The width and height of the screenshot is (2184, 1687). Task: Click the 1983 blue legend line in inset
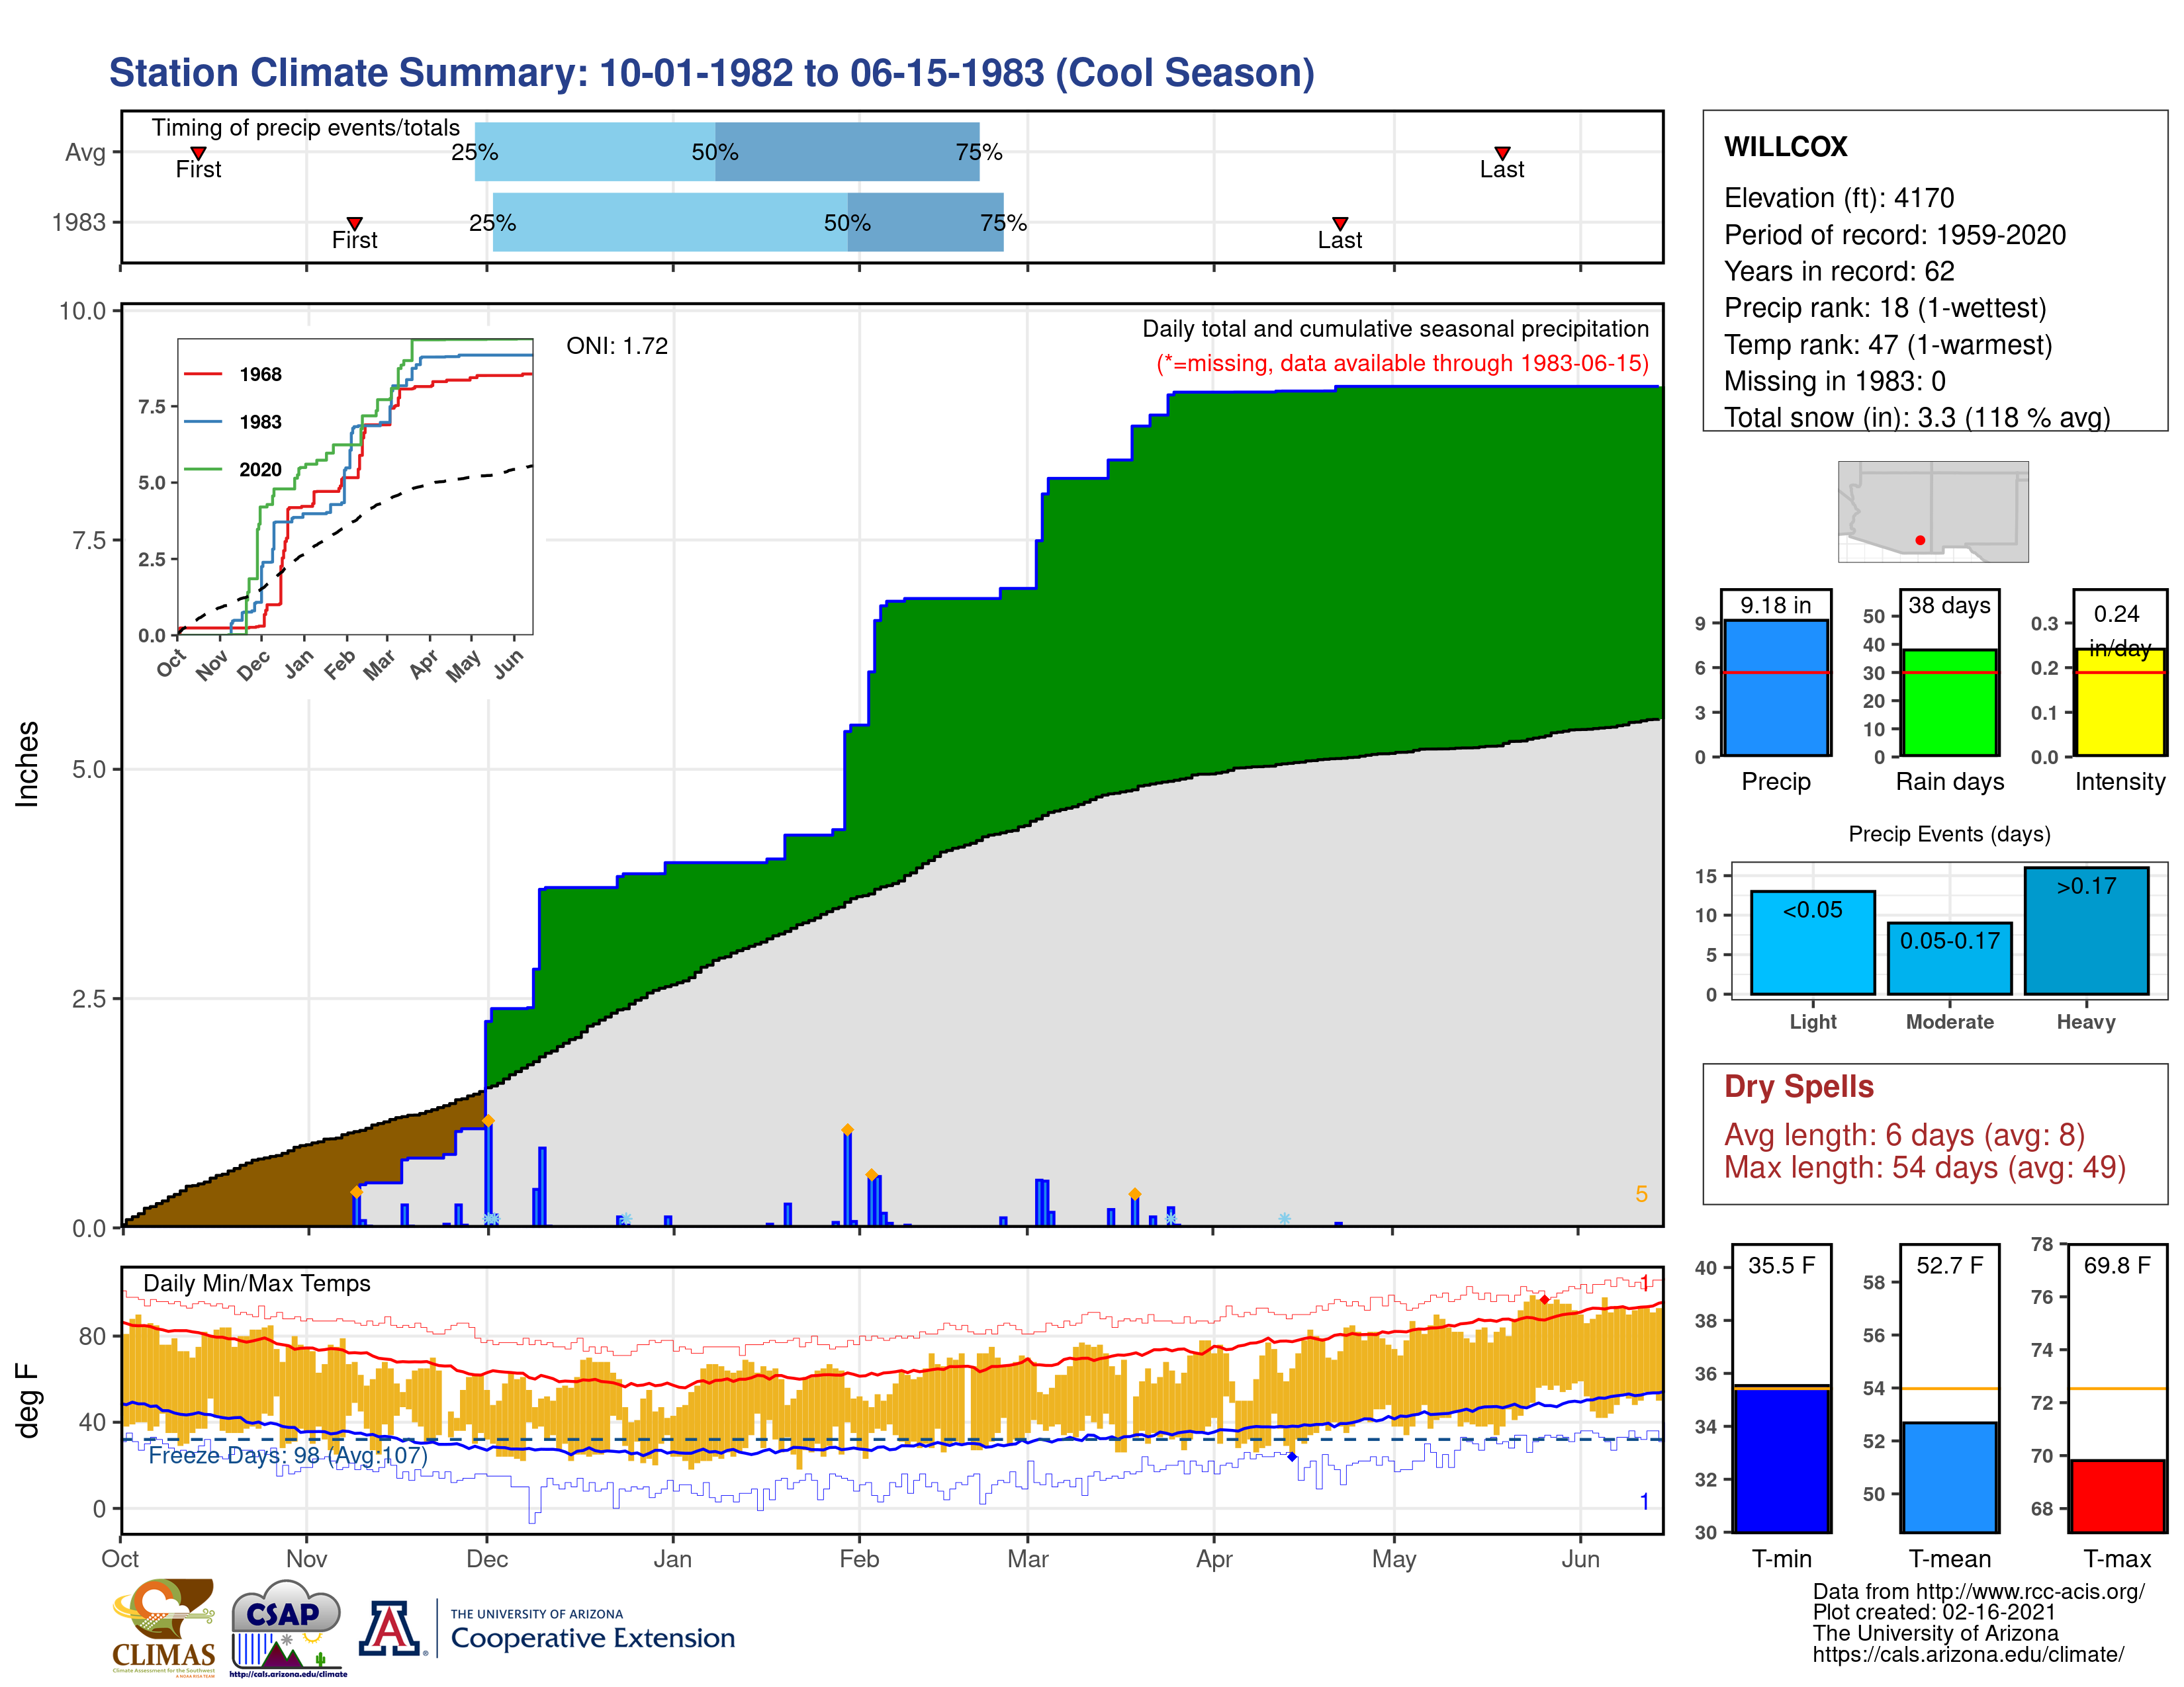pyautogui.click(x=203, y=422)
